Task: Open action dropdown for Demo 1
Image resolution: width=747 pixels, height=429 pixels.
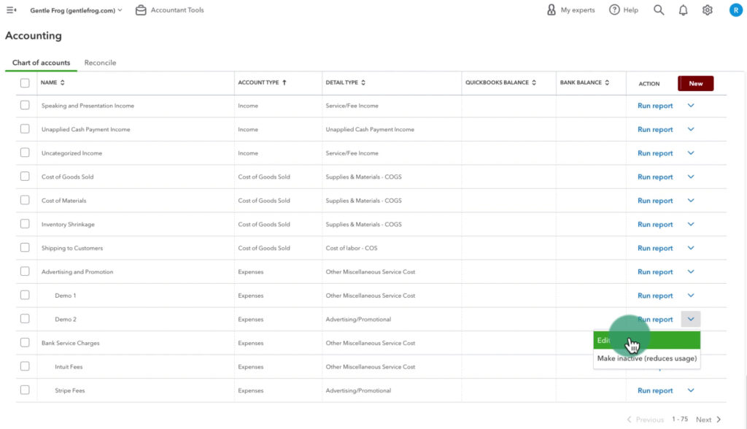Action: point(691,295)
